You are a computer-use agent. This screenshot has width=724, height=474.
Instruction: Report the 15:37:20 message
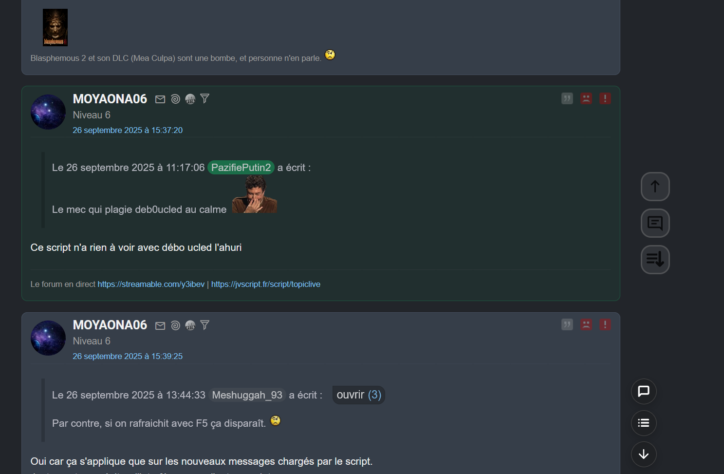click(x=605, y=98)
